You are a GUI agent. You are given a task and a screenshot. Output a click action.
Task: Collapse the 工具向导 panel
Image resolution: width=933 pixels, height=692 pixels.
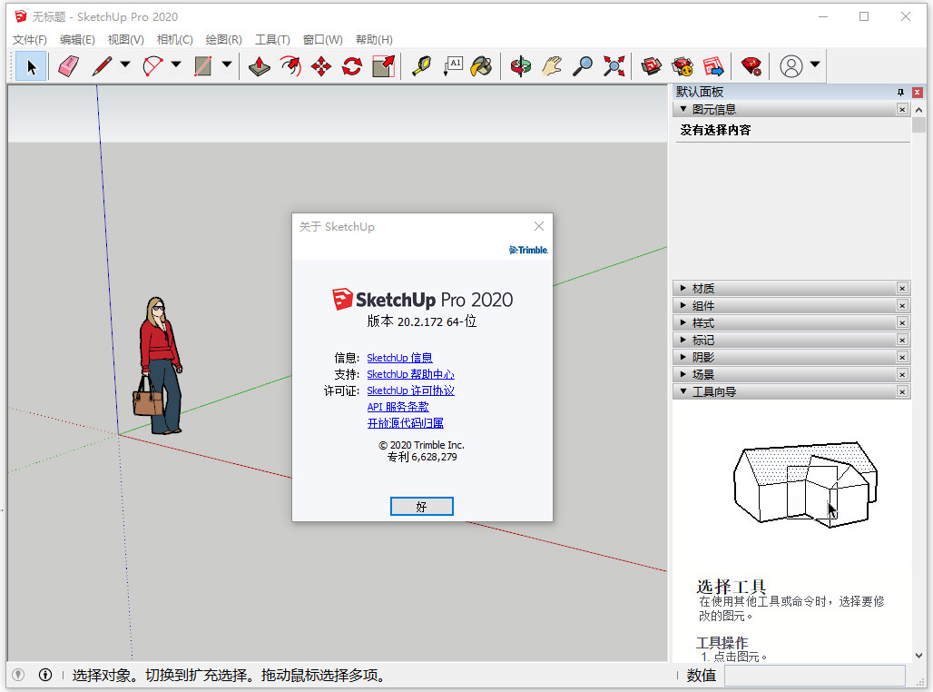683,390
